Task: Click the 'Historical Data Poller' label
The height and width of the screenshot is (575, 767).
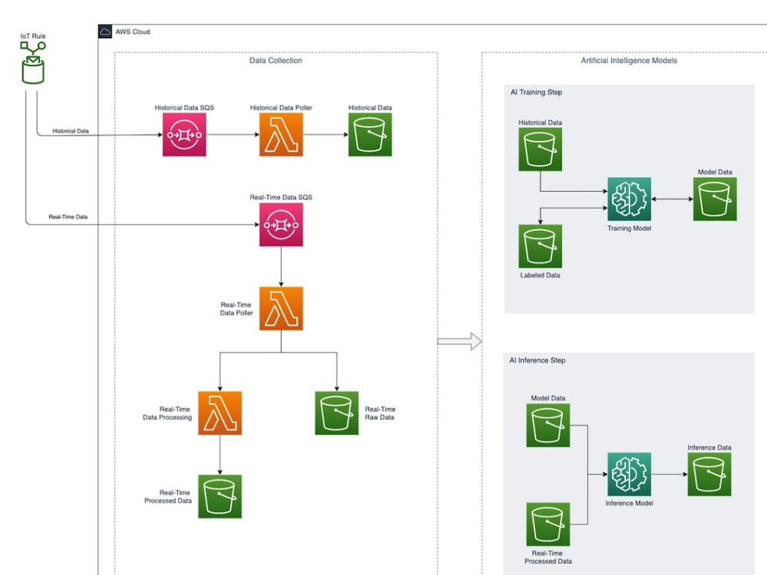Action: 281,107
